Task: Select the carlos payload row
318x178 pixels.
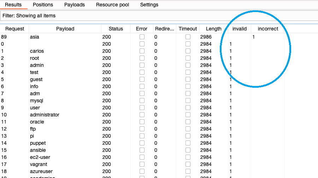Action: click(x=159, y=51)
